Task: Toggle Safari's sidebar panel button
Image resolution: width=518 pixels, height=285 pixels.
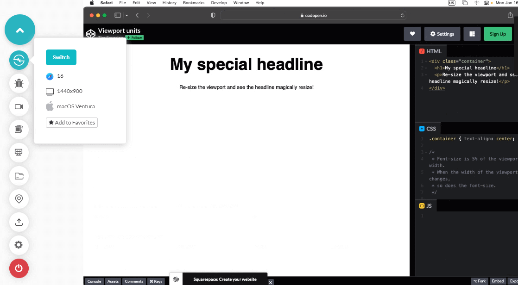Action: click(x=118, y=15)
